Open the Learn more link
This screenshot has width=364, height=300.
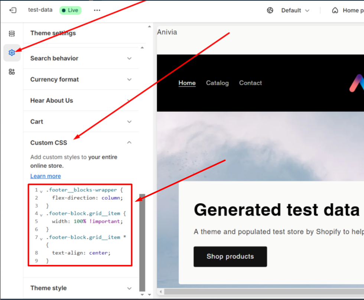pos(45,176)
